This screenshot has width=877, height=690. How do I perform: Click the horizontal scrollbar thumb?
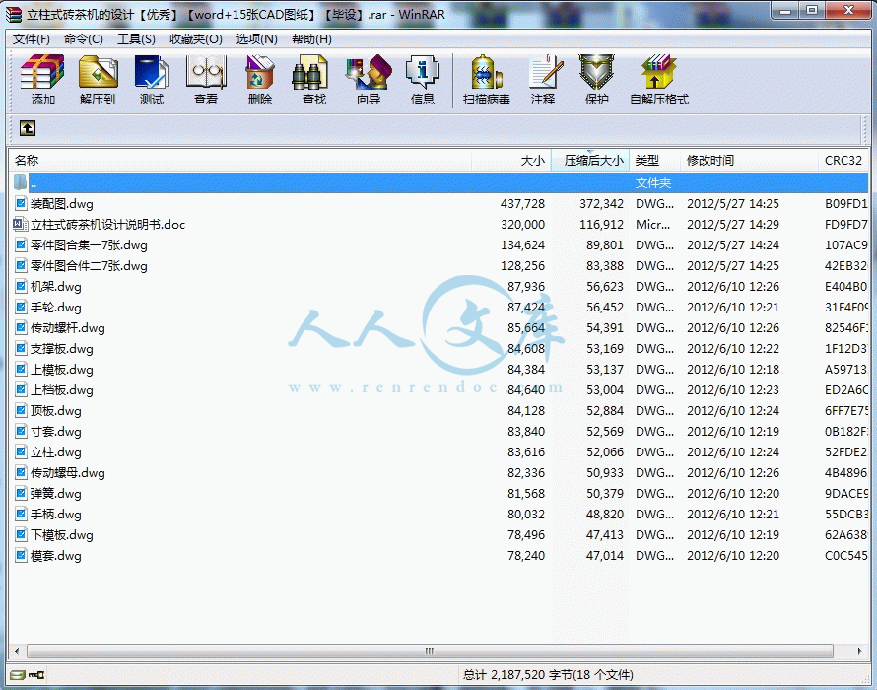(x=430, y=651)
